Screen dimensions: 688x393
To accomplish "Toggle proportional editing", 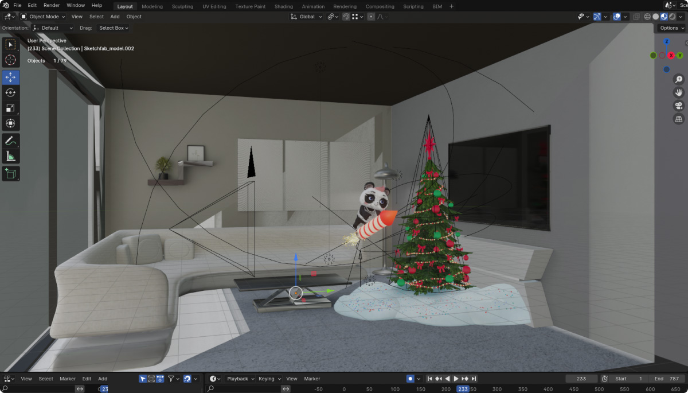I will (x=371, y=17).
